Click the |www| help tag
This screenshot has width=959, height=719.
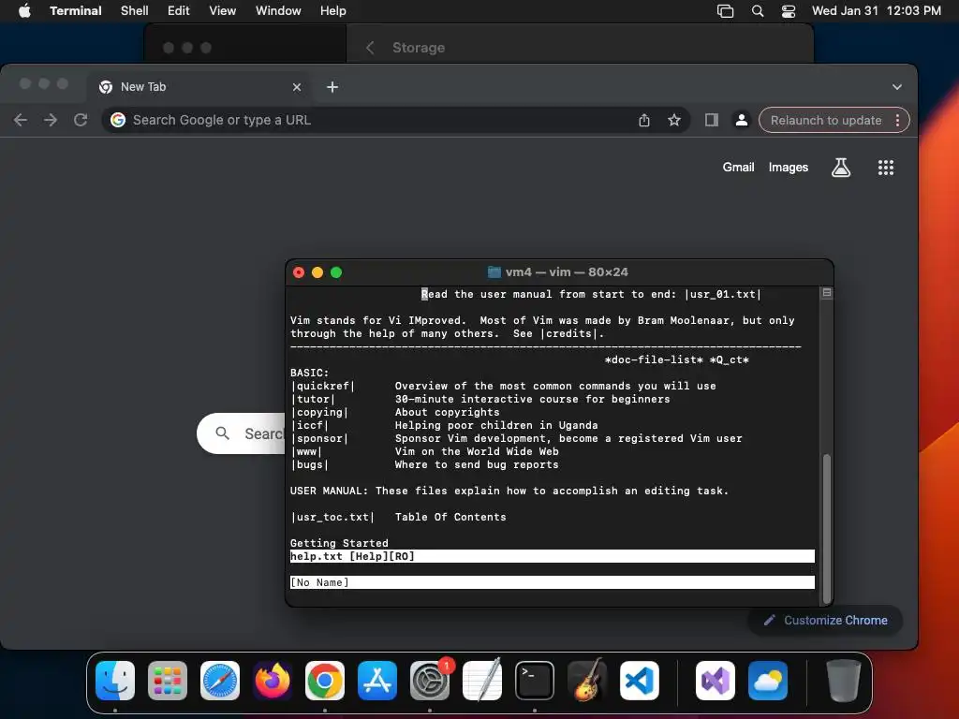(306, 451)
